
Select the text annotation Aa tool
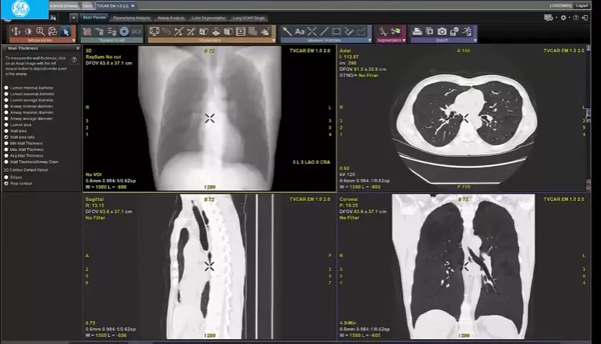pyautogui.click(x=299, y=31)
